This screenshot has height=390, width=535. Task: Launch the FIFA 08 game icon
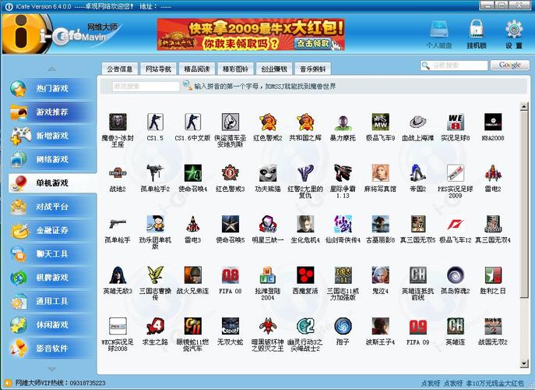[231, 275]
